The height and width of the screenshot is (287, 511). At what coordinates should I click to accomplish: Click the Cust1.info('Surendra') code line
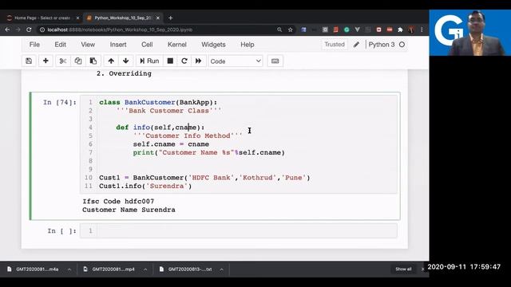pyautogui.click(x=145, y=186)
